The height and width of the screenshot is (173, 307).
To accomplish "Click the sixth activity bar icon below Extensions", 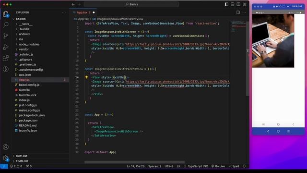I will click(x=6, y=69).
